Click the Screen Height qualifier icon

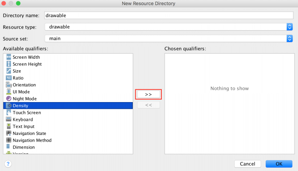pos(9,64)
